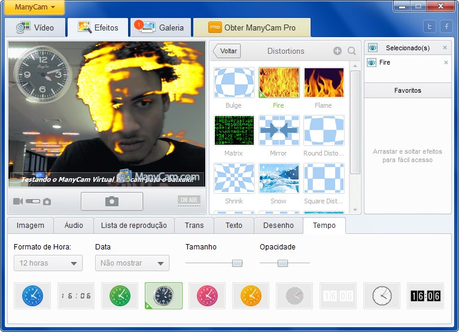Switch to the Imagem tab
The height and width of the screenshot is (332, 459).
(31, 226)
